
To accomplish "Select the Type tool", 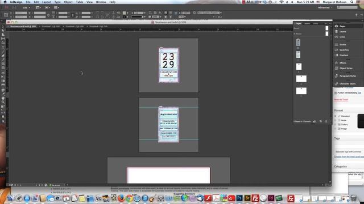I will 3,48.
